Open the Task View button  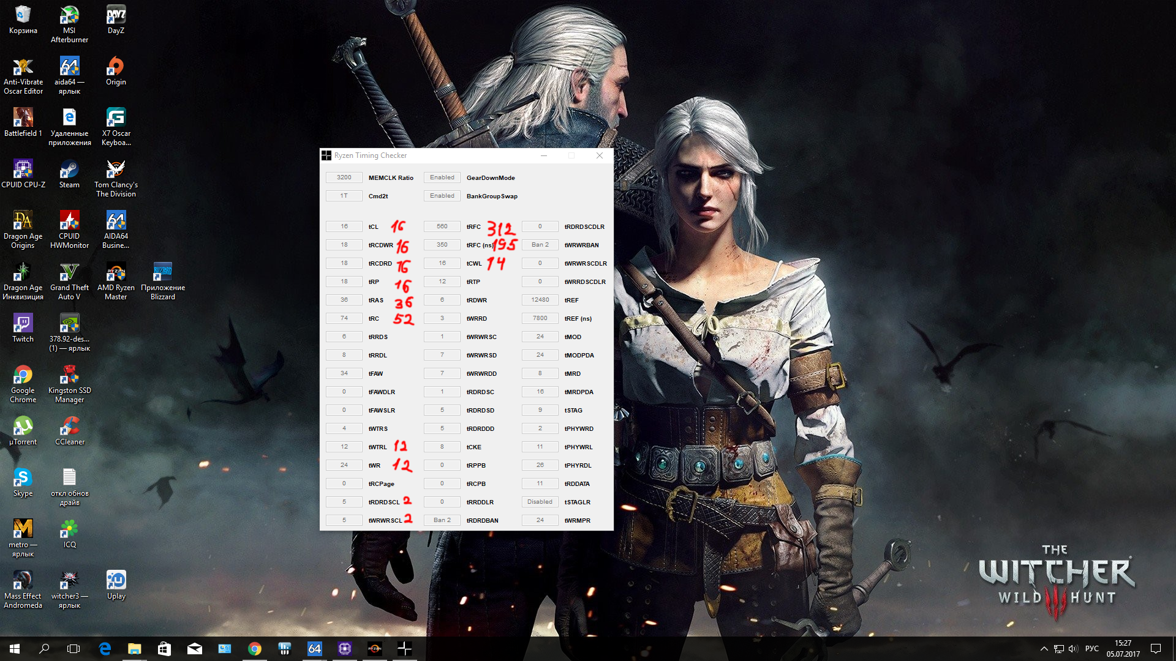coord(73,649)
